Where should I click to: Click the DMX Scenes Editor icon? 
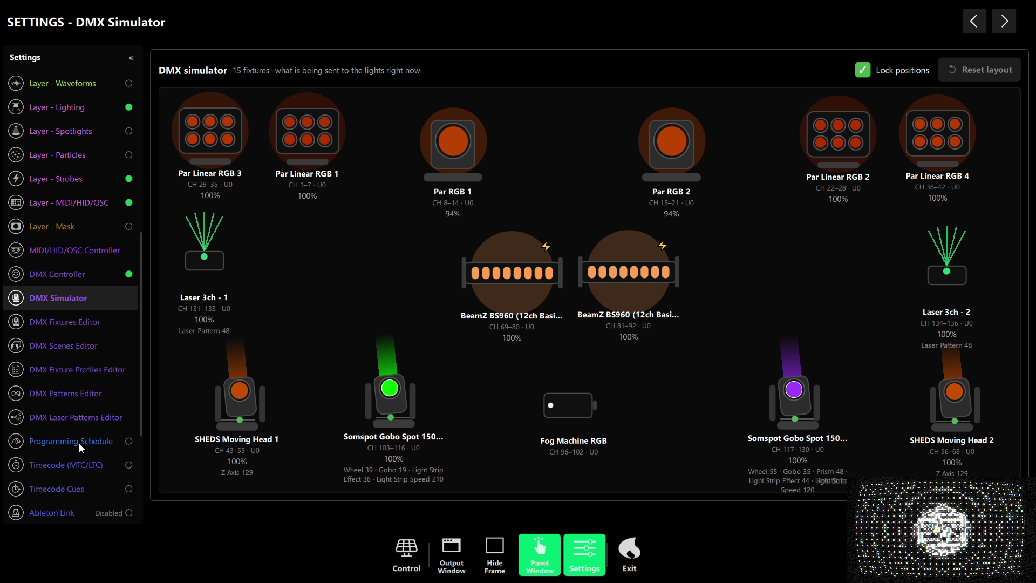tap(16, 346)
